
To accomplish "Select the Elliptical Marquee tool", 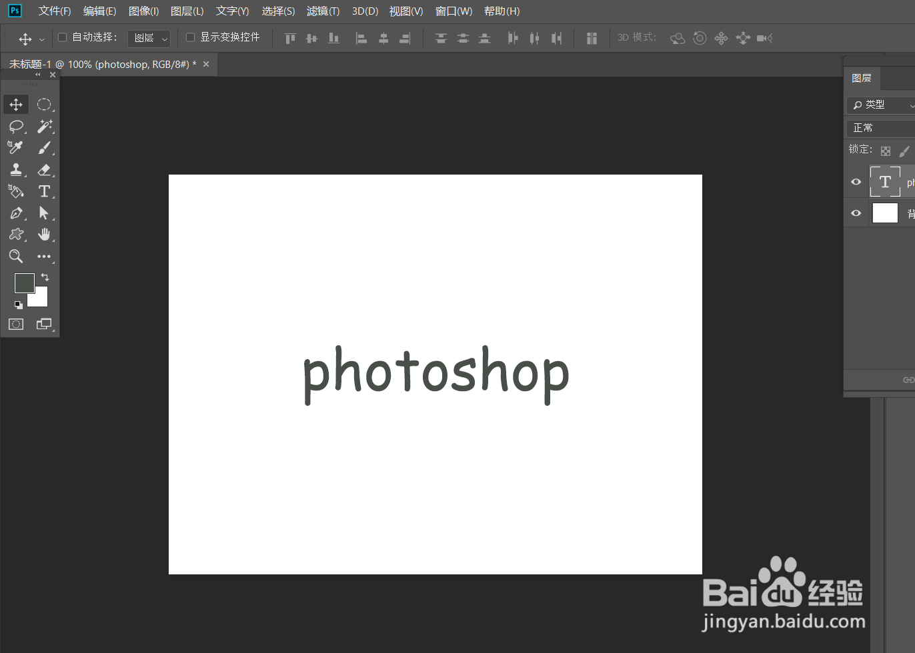I will tap(44, 105).
